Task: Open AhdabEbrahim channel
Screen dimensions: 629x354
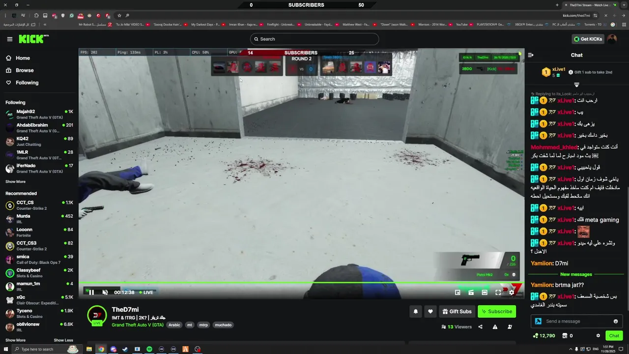Action: (39, 128)
